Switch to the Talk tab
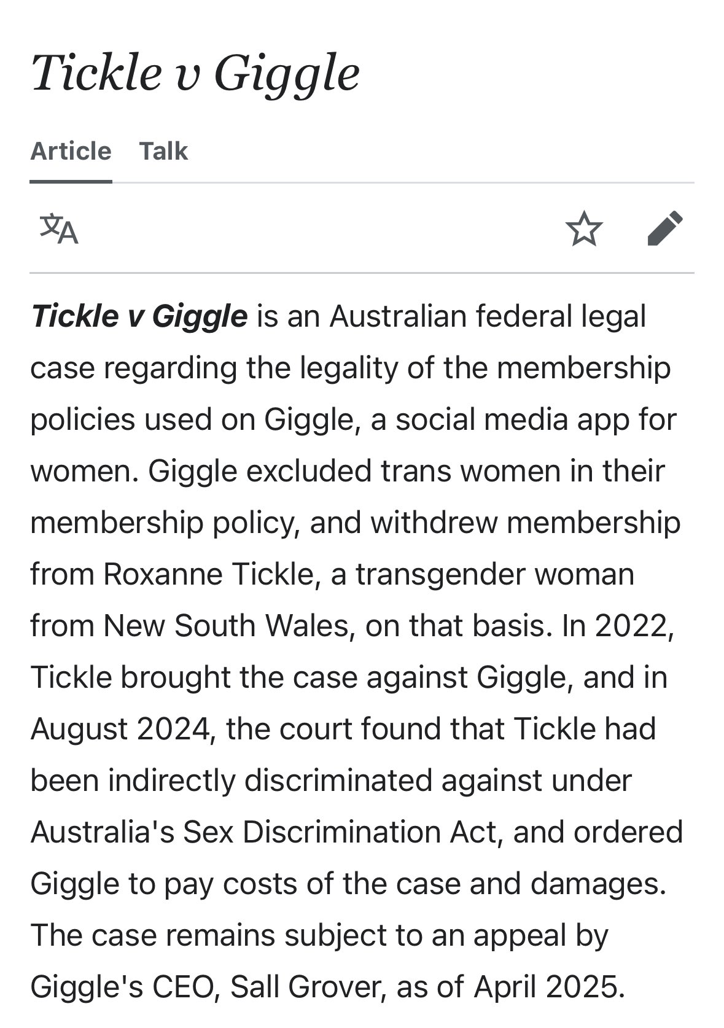724x1028 pixels. (163, 151)
